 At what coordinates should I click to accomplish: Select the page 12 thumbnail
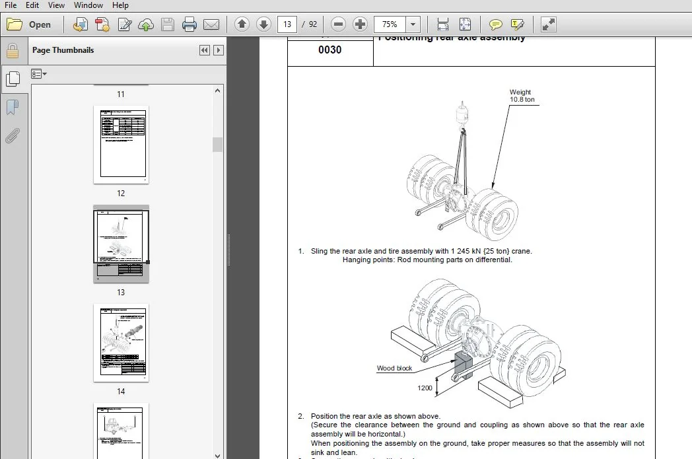tap(121, 145)
